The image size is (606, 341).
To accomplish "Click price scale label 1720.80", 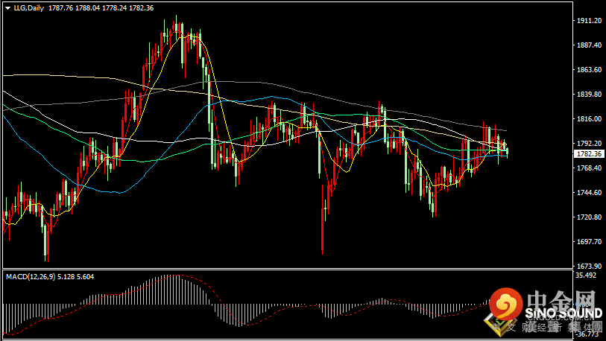I will 590,217.
